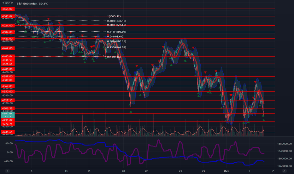Viewport: 294px width, 174px height.
Task: Click date label 13 on time axis
Action: 66,171
